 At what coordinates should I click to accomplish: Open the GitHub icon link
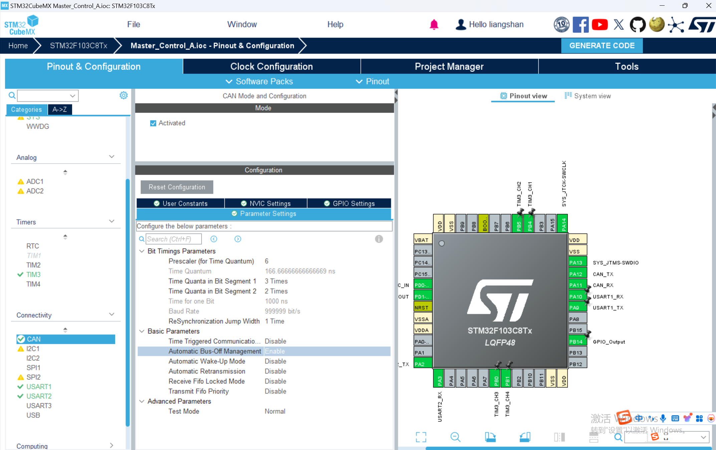tap(637, 25)
